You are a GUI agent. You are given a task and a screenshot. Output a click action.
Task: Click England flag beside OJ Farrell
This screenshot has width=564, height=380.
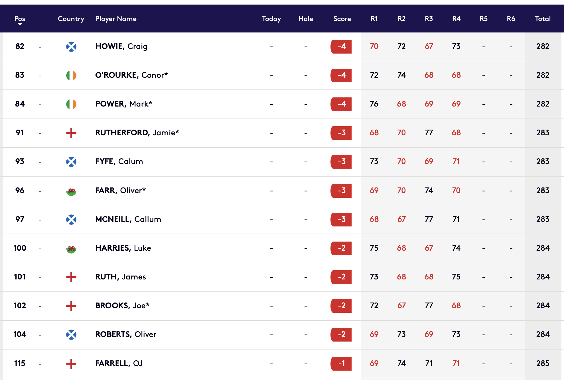(x=71, y=363)
